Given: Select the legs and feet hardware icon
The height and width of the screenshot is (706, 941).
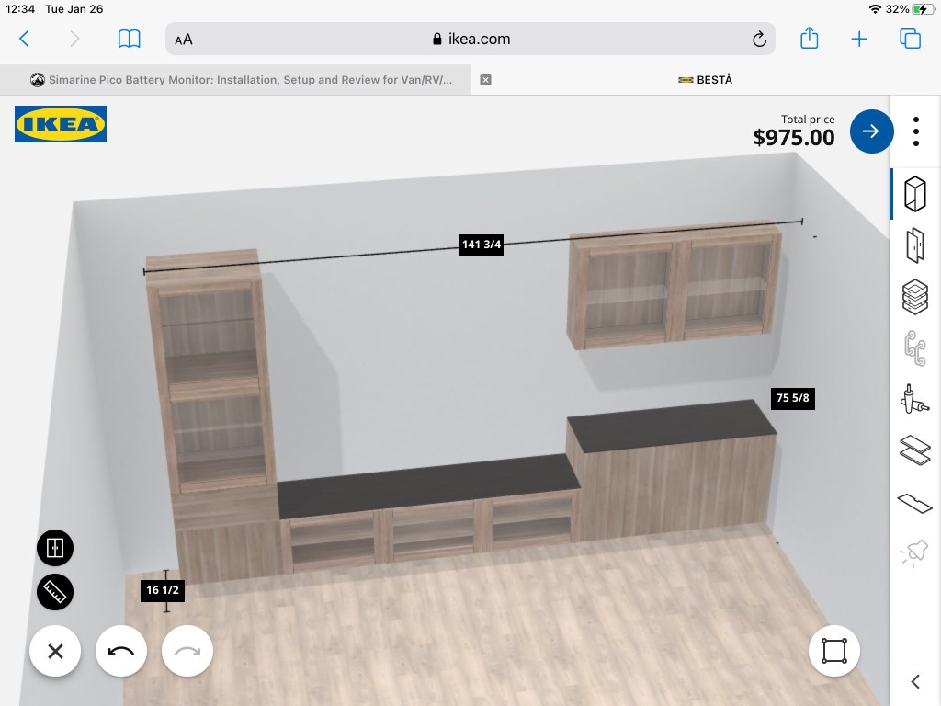Looking at the screenshot, I should pos(914,398).
